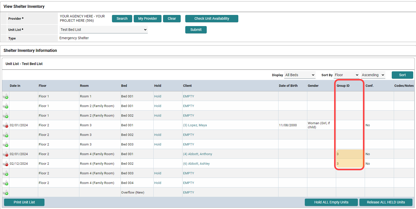
Task: Open the Unit List dropdown showing Test Bed List
Action: (104, 30)
